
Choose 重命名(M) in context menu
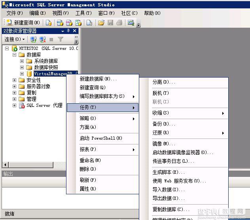(x=102, y=160)
